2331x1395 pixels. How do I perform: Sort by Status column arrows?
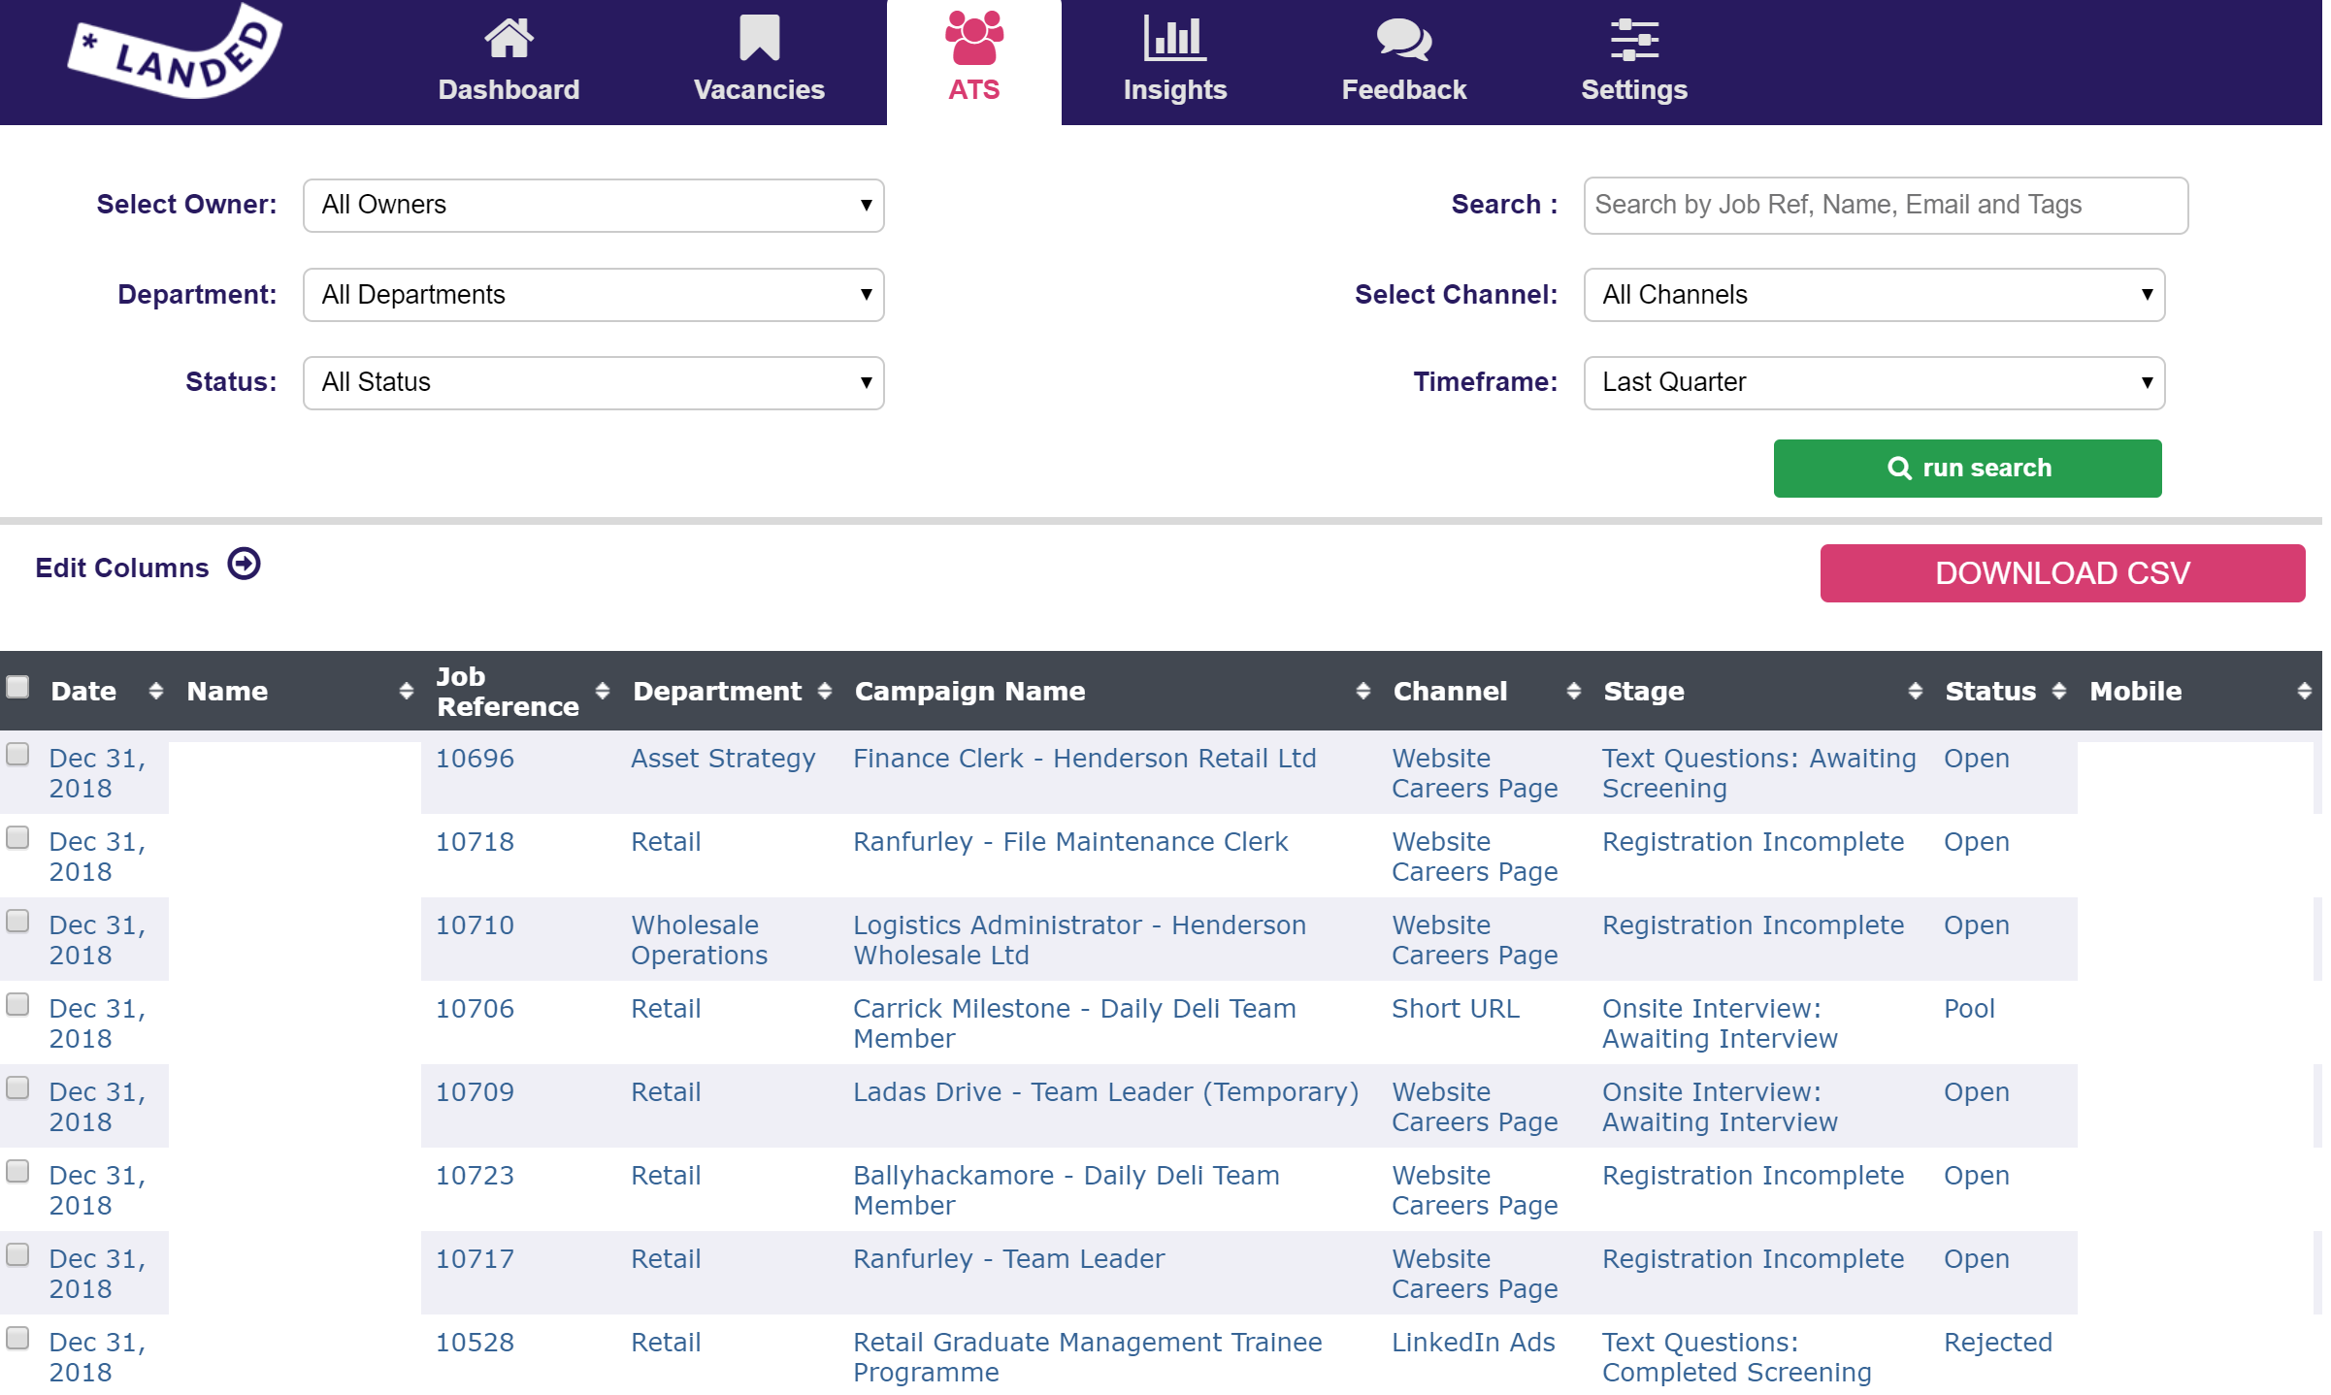(x=2058, y=691)
